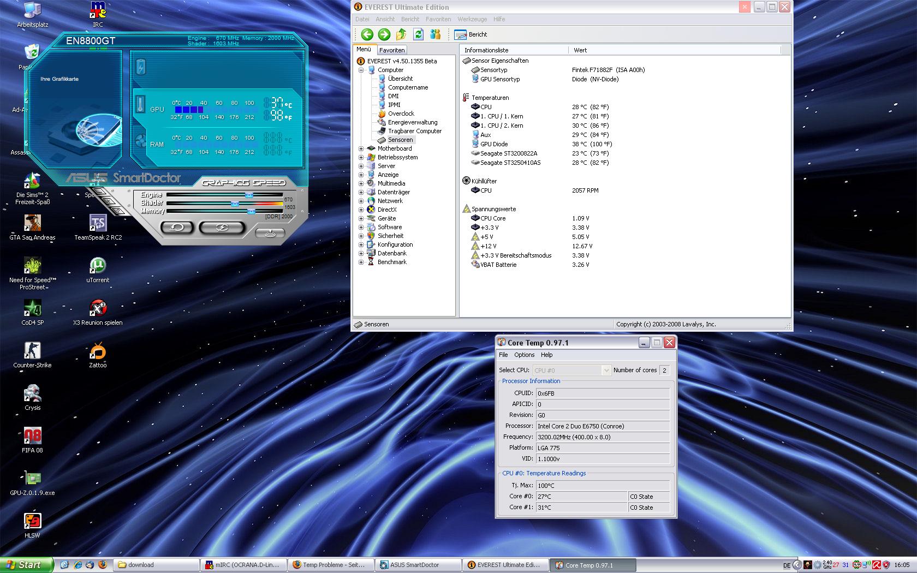
Task: Select the Datenträger tree item
Action: coord(394,192)
